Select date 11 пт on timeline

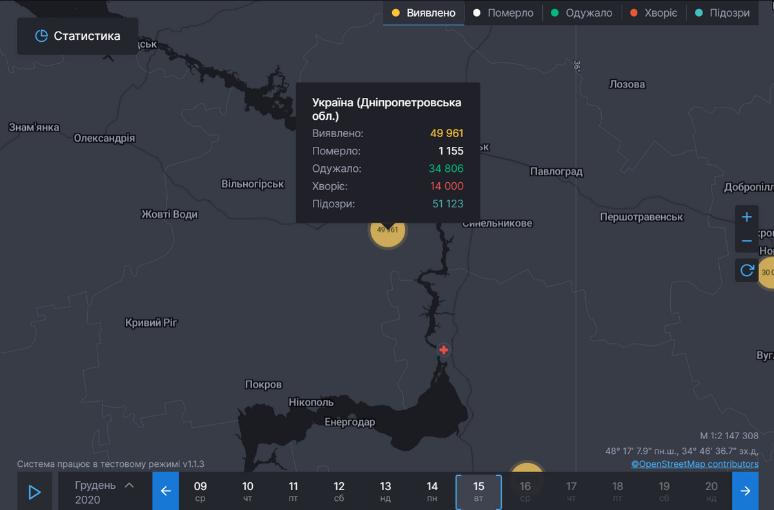click(x=293, y=491)
